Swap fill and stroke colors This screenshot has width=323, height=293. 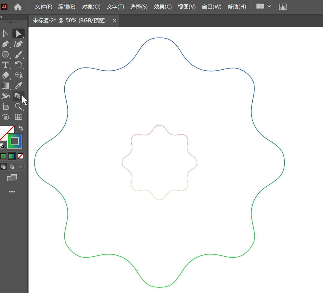pyautogui.click(x=21, y=128)
